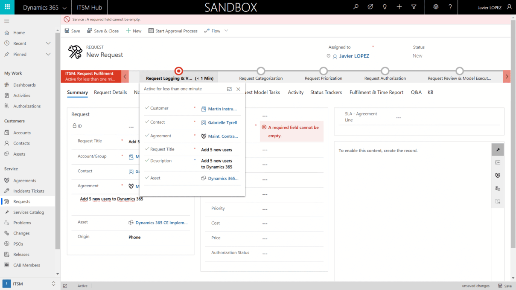
Task: Open Problems in sidebar
Action: 22,223
